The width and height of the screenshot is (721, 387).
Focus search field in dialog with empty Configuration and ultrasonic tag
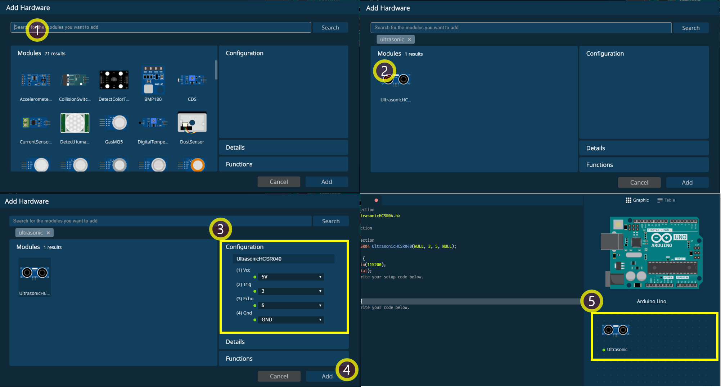521,28
